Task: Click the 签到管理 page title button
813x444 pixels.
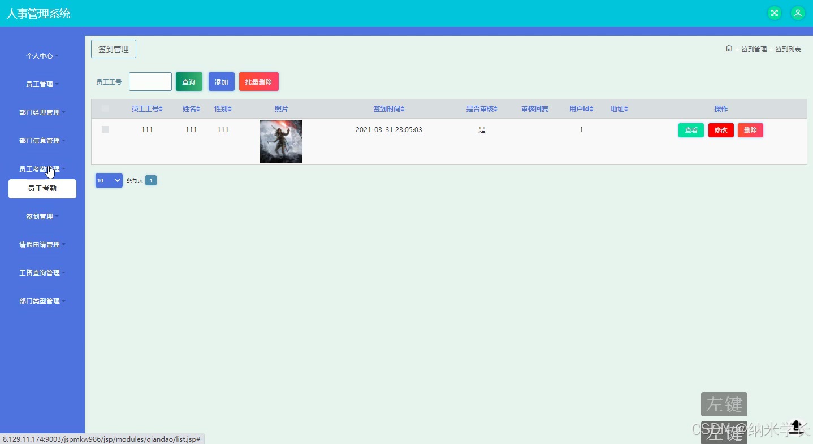Action: click(x=114, y=49)
